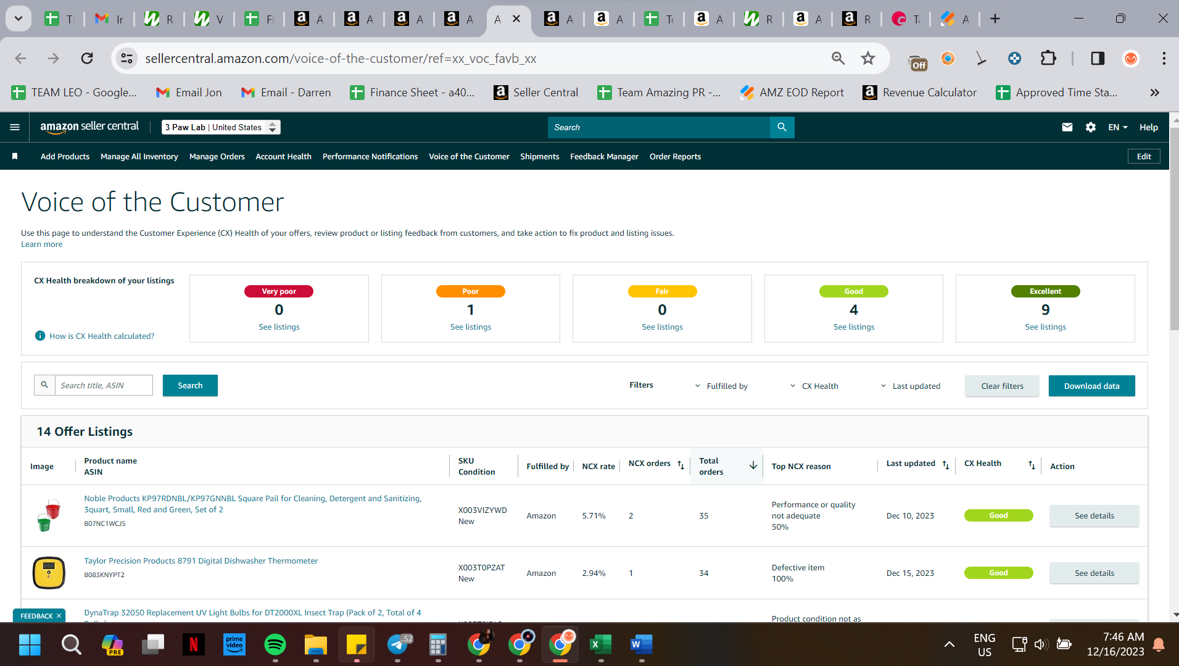Open Telegram from the taskbar
This screenshot has width=1179, height=666.
(x=397, y=644)
